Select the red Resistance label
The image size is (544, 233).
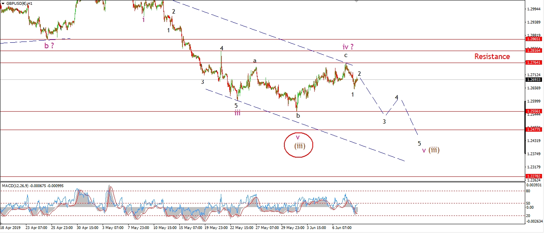[x=492, y=57]
